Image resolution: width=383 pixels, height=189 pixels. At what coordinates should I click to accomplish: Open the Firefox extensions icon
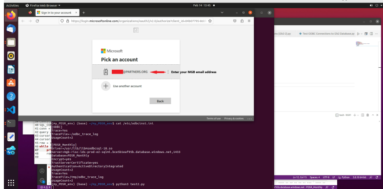click(242, 21)
